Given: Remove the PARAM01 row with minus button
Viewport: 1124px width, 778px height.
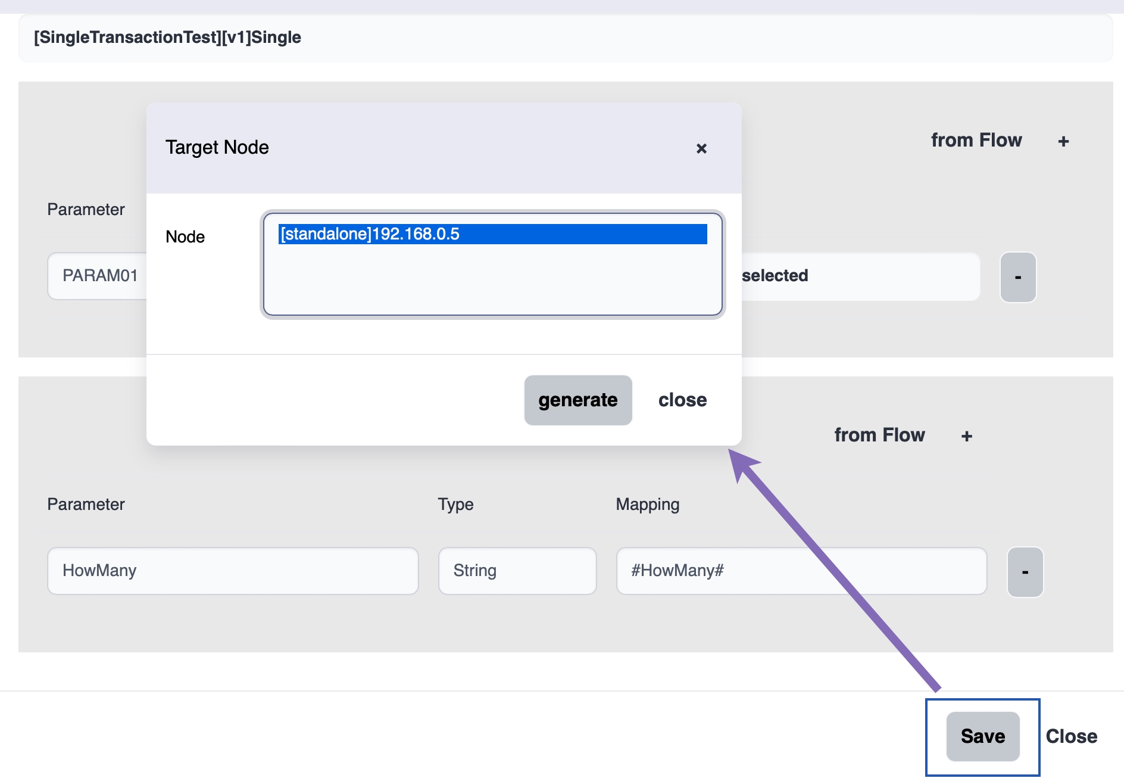Looking at the screenshot, I should click(1017, 277).
